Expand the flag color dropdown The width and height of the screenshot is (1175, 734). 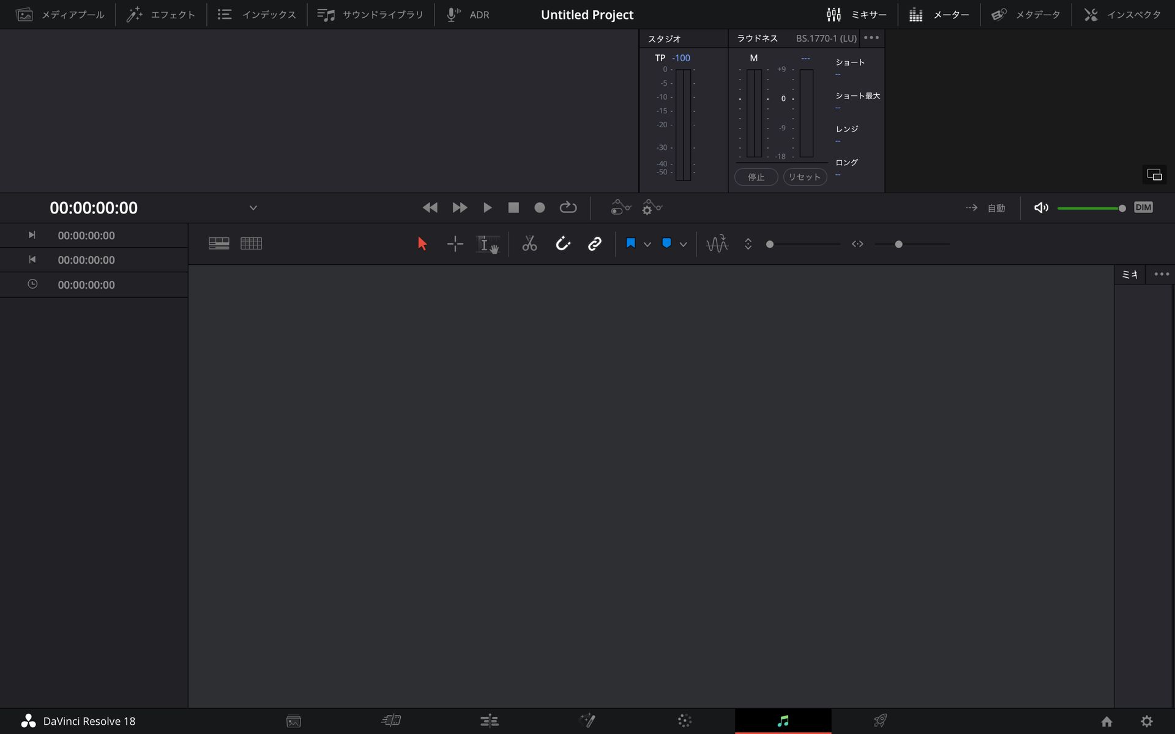[x=647, y=243]
